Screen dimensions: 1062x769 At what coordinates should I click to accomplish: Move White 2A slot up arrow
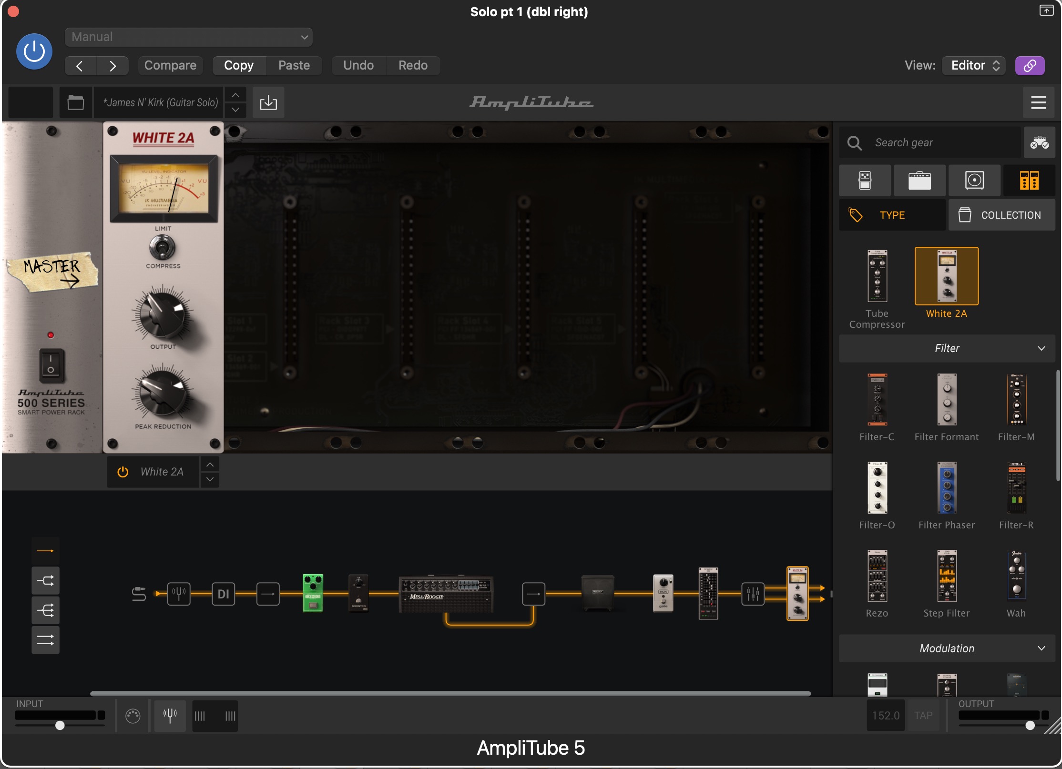pos(210,464)
